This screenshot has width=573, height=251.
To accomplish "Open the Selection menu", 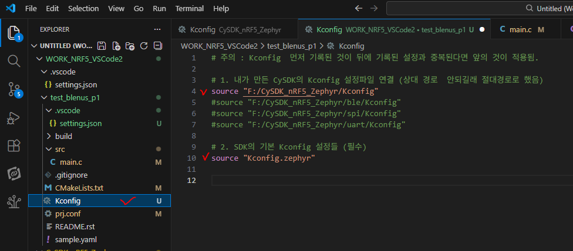I will 83,8.
